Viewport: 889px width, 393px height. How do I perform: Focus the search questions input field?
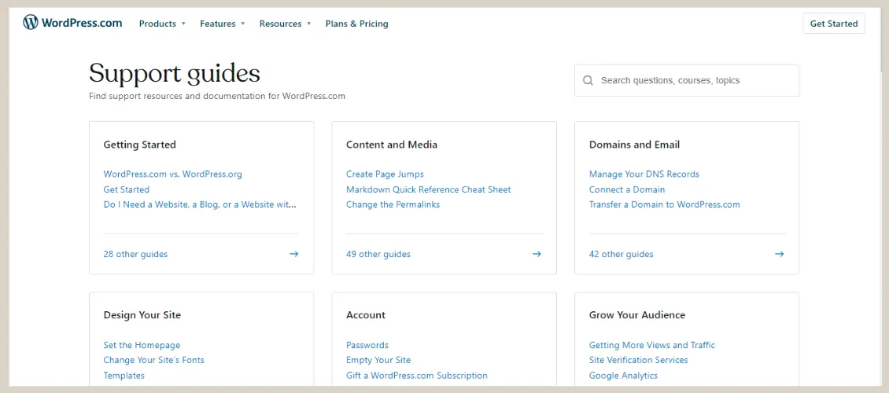point(687,80)
